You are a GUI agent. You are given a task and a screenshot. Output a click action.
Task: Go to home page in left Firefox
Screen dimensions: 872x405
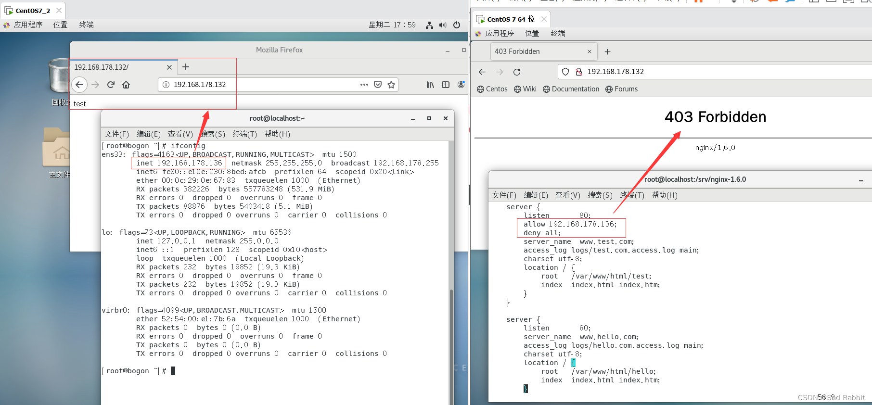(x=126, y=85)
